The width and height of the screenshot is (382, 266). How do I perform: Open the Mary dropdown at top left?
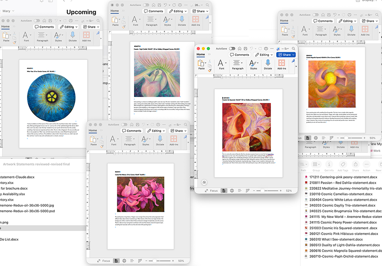coord(8,11)
